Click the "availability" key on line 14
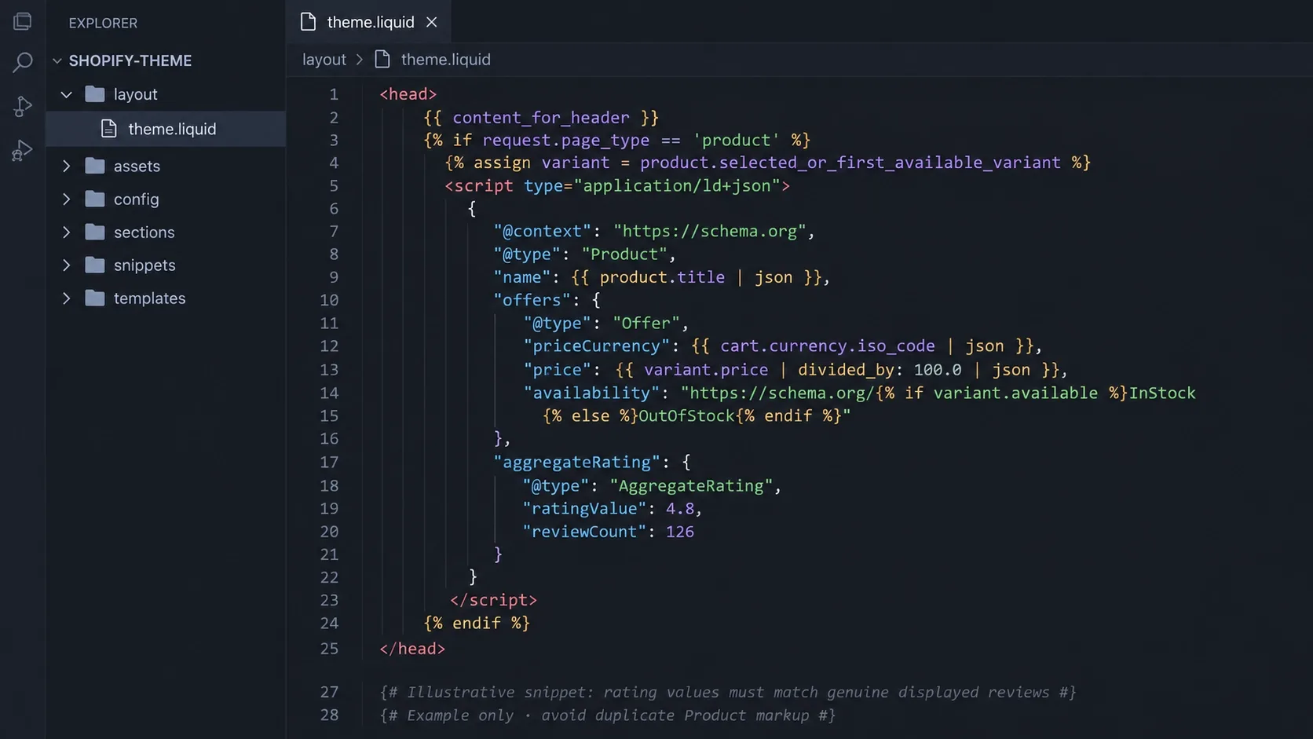The height and width of the screenshot is (739, 1313). 592,393
